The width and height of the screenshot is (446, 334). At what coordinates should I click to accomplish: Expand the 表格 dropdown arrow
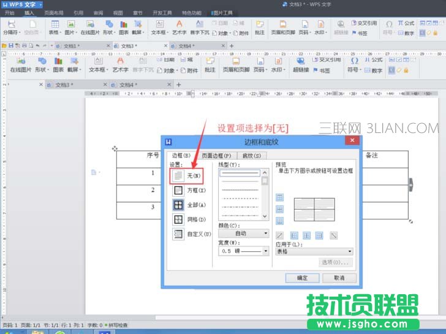(60, 32)
